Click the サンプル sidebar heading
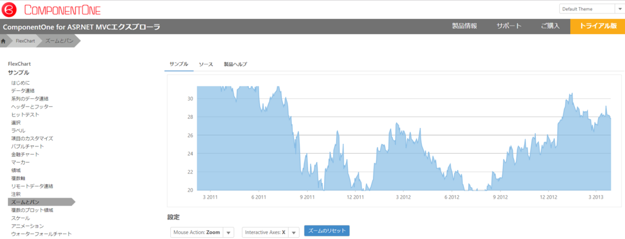Screen dimensions: 625x239 [x=18, y=73]
